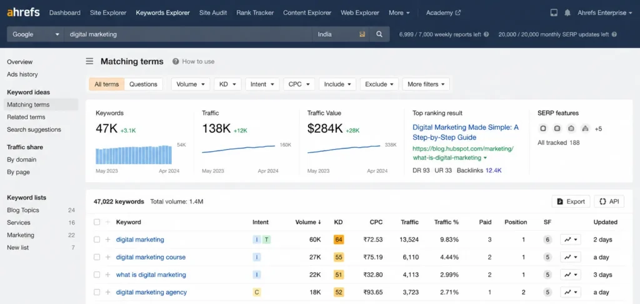Expand the More navigation menu
This screenshot has width=640, height=304.
399,12
